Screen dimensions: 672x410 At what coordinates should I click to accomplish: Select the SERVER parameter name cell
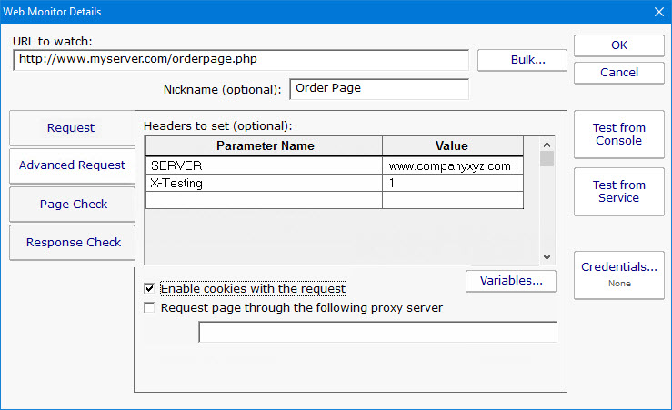[264, 166]
